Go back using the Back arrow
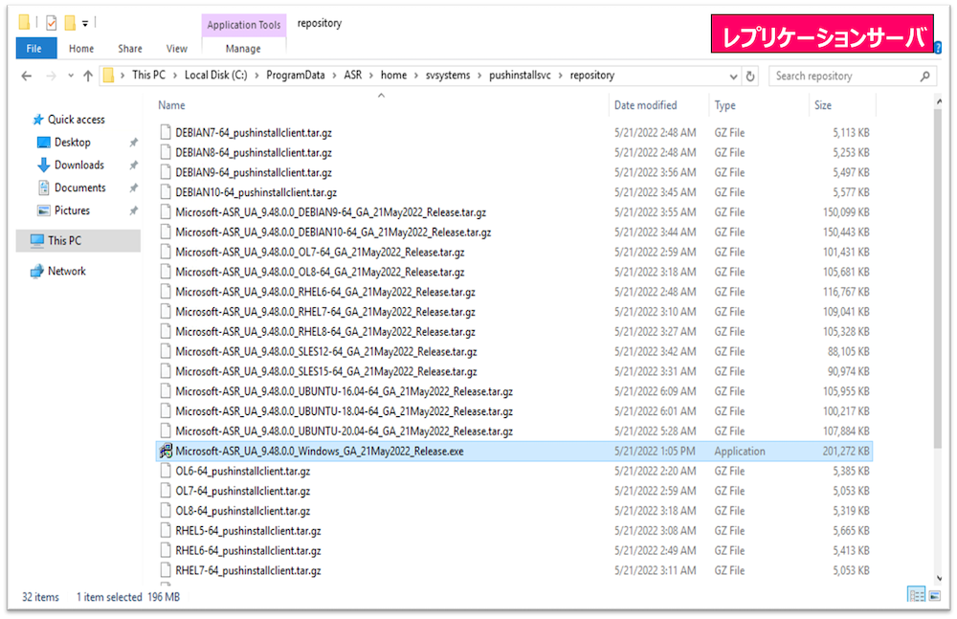Viewport: 957px width, 619px height. click(x=28, y=76)
